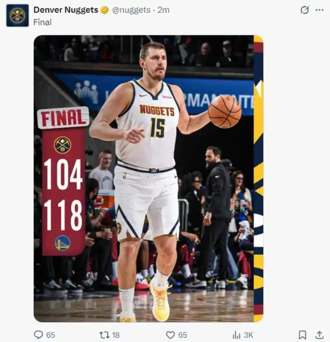Click the Grok icon beside the menu
This screenshot has width=330, height=342.
[305, 10]
